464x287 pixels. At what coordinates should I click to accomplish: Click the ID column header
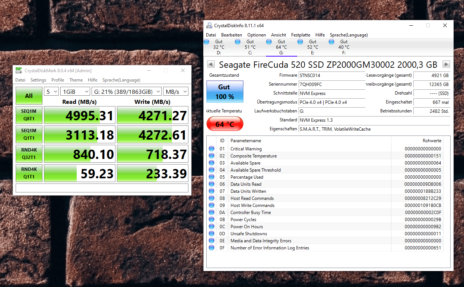coord(222,141)
